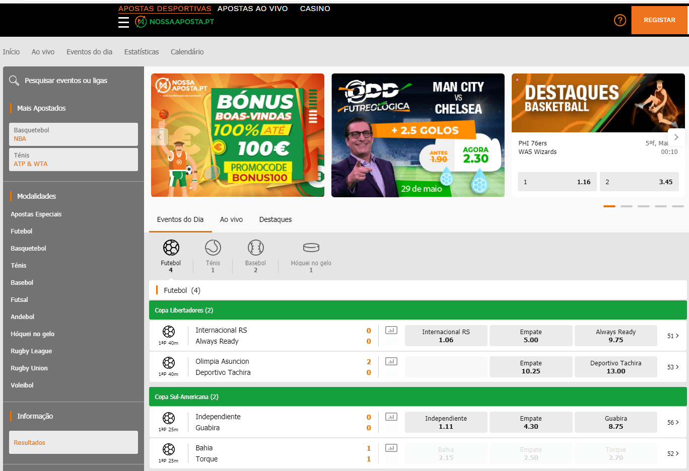
Task: Select second carousel indicator dash
Action: [x=627, y=206]
